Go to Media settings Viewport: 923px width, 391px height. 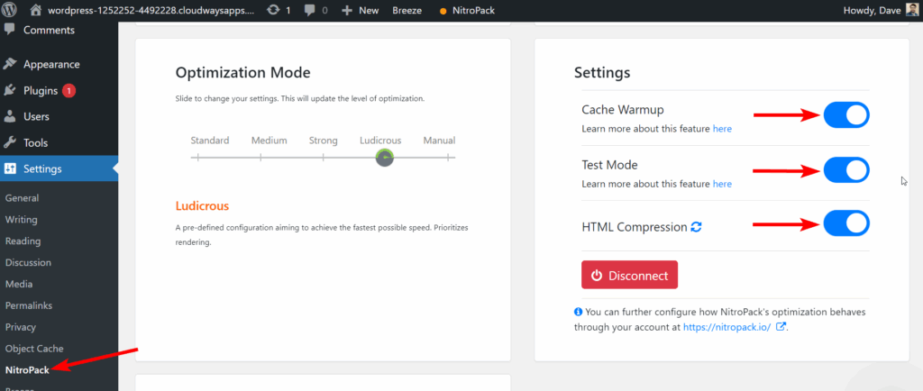(x=19, y=284)
